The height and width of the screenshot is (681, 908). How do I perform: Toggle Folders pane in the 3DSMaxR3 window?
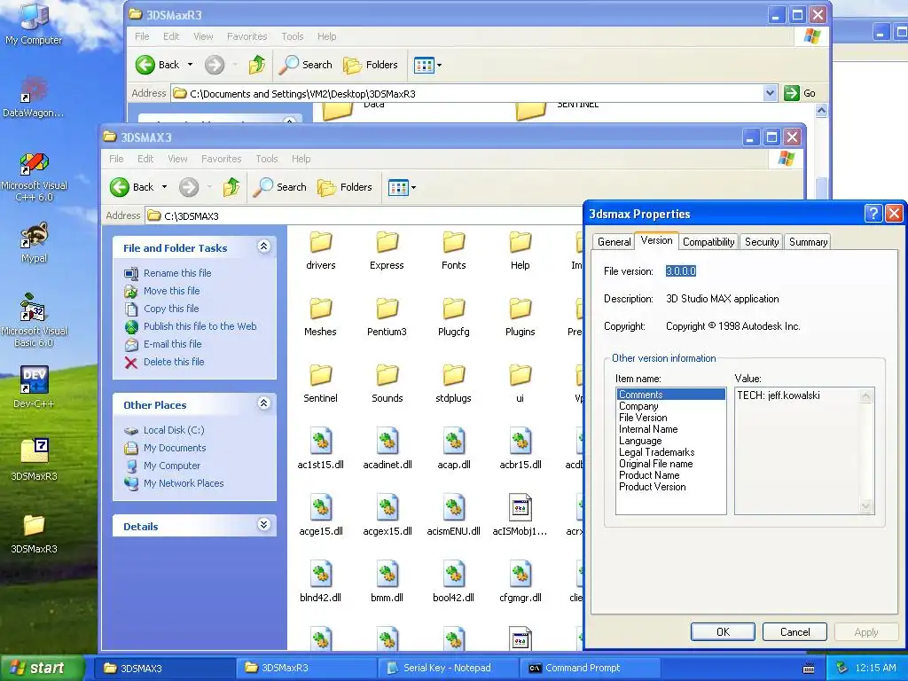click(371, 65)
